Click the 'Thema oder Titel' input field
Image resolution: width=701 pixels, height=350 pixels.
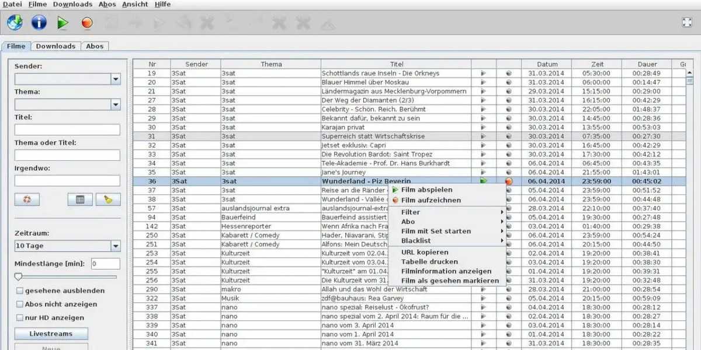67,155
